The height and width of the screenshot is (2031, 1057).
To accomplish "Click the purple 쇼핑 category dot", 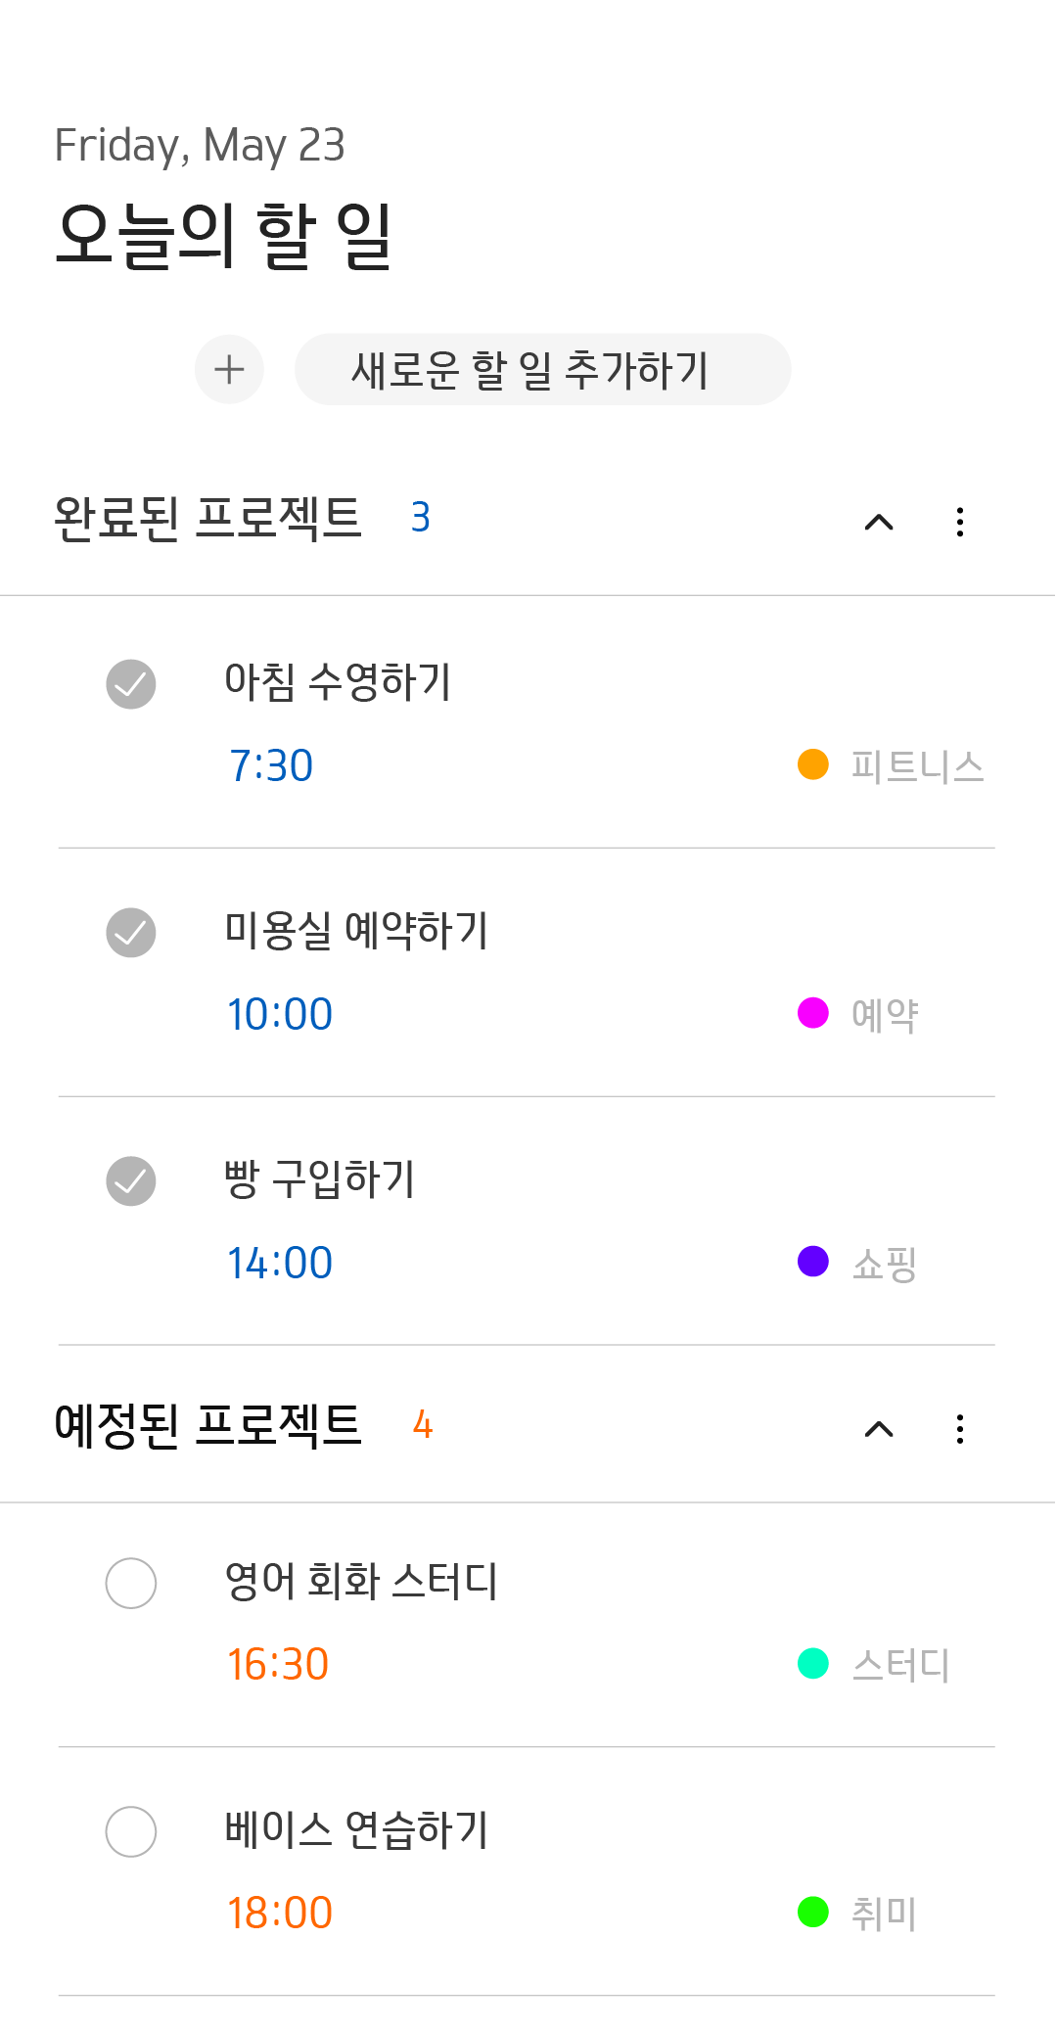I will tap(813, 1262).
